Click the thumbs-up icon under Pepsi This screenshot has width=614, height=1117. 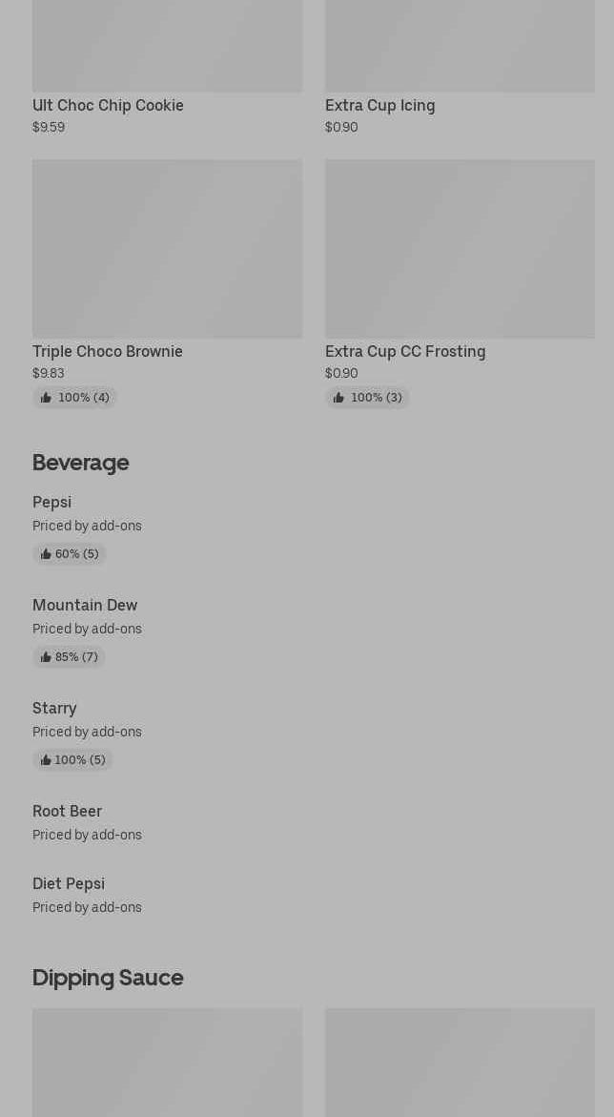(46, 554)
